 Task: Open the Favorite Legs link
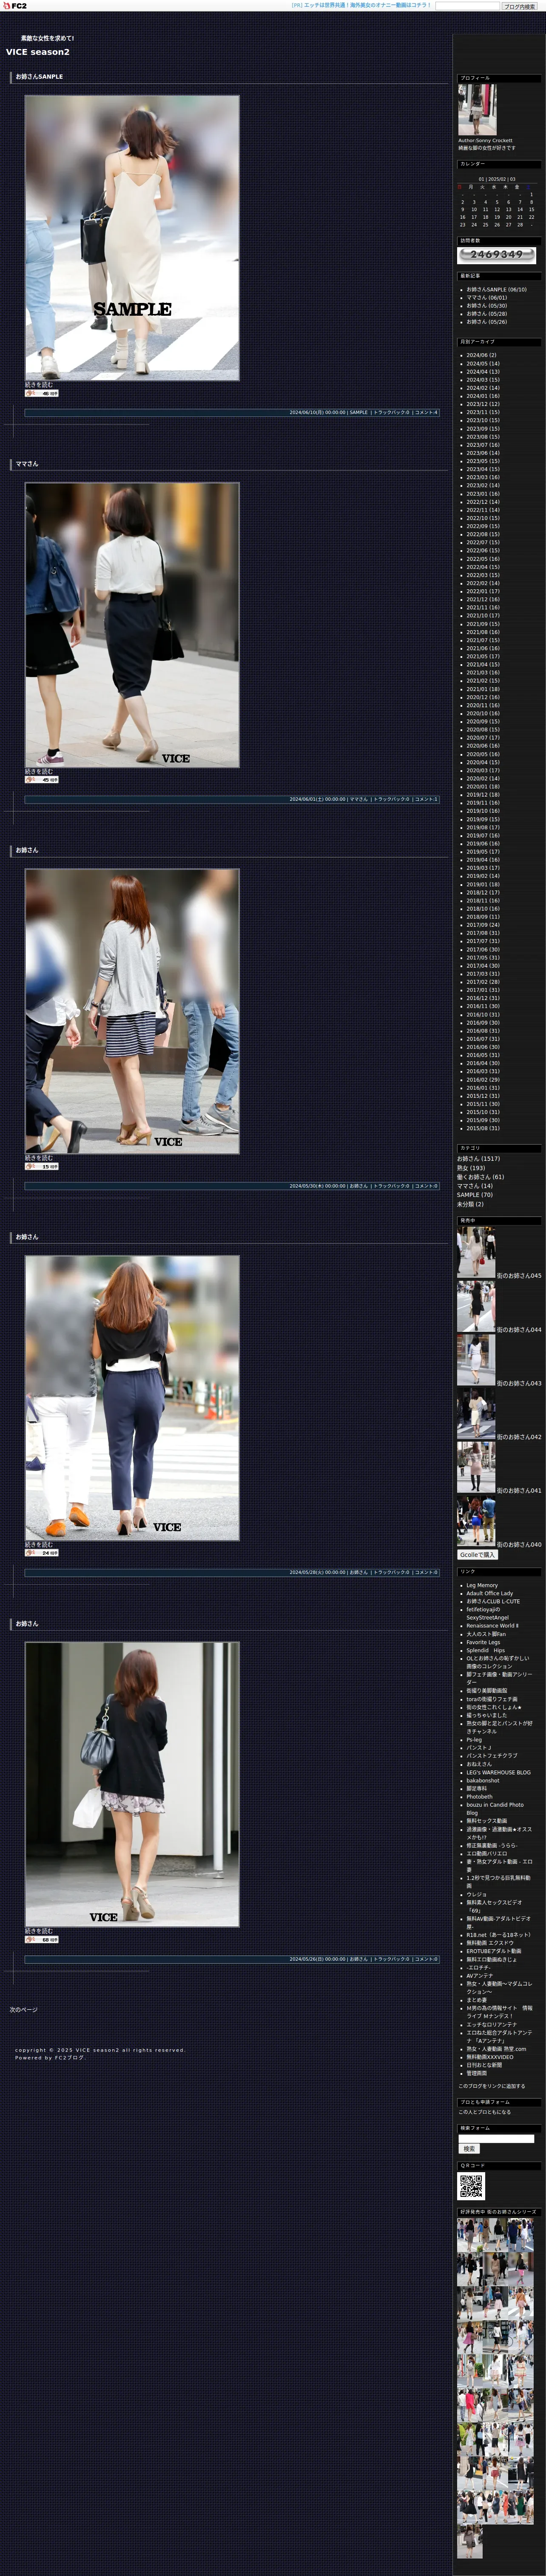point(483,1642)
